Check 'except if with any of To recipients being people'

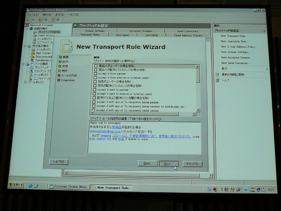click(x=94, y=102)
